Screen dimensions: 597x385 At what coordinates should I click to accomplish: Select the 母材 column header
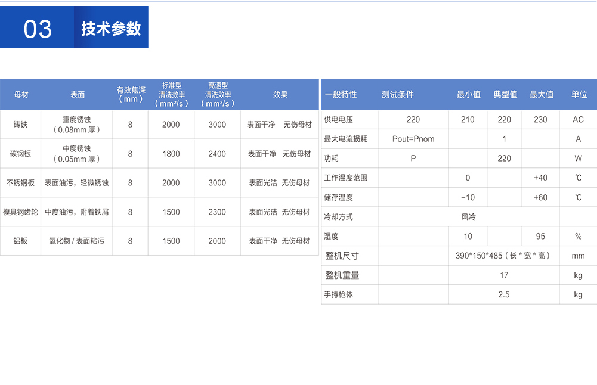[x=21, y=95]
